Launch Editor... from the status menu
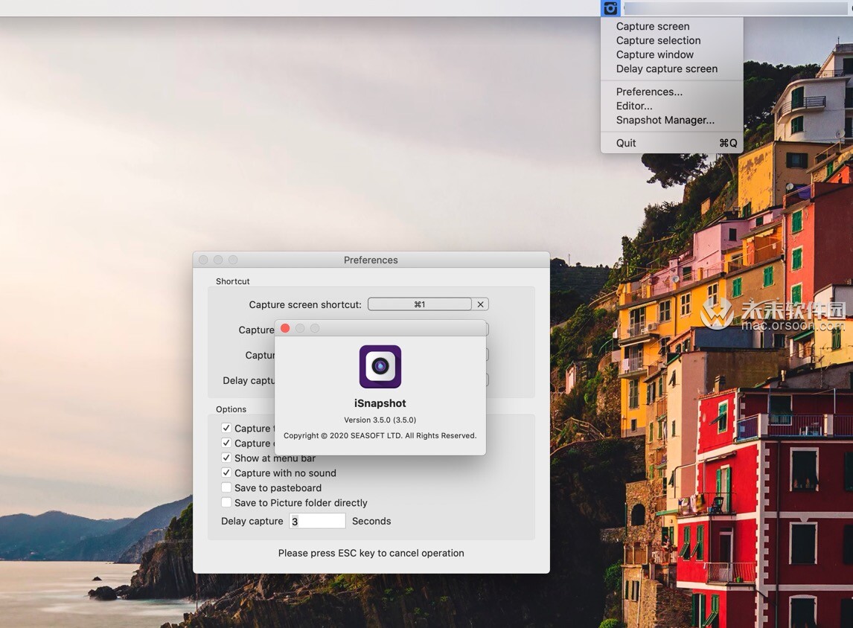853x628 pixels. coord(634,106)
